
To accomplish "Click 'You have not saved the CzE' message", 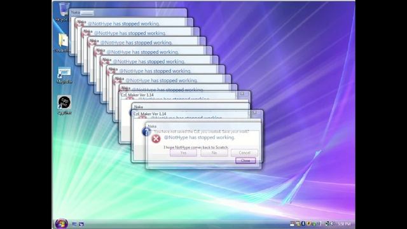I will 202,132.
